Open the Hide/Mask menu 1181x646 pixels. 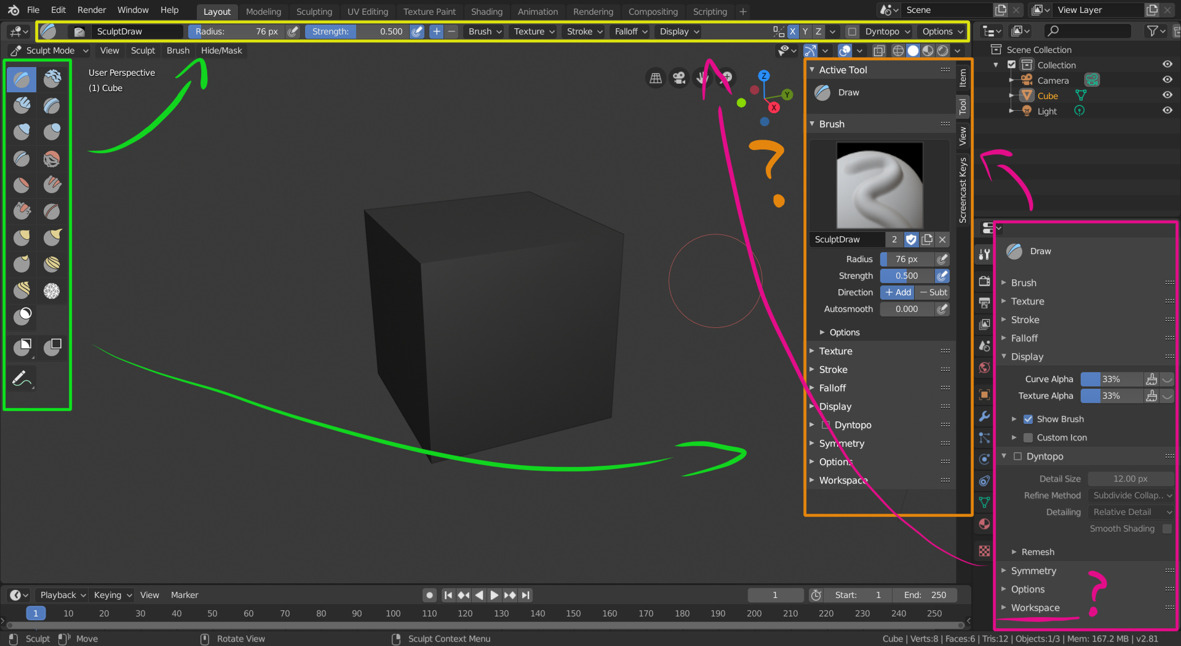point(221,50)
